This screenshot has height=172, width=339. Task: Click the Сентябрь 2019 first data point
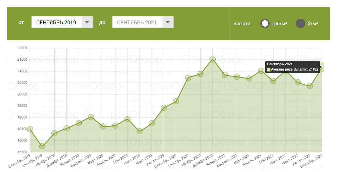point(30,129)
